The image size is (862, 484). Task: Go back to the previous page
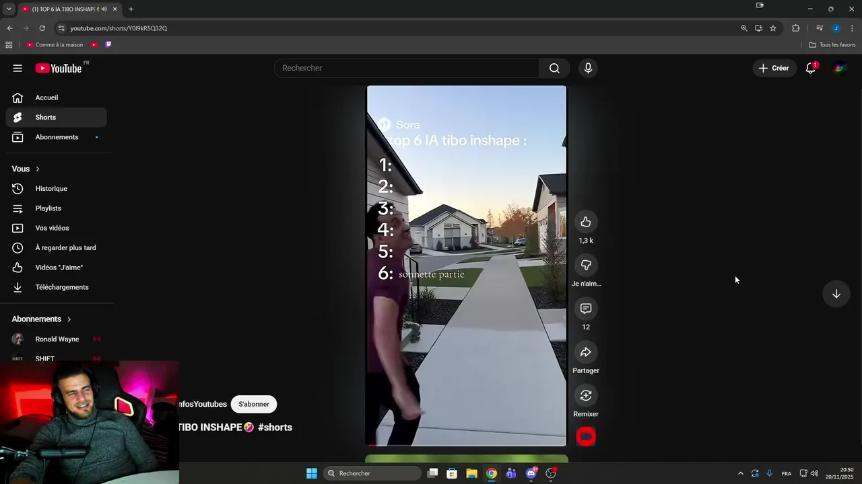9,28
